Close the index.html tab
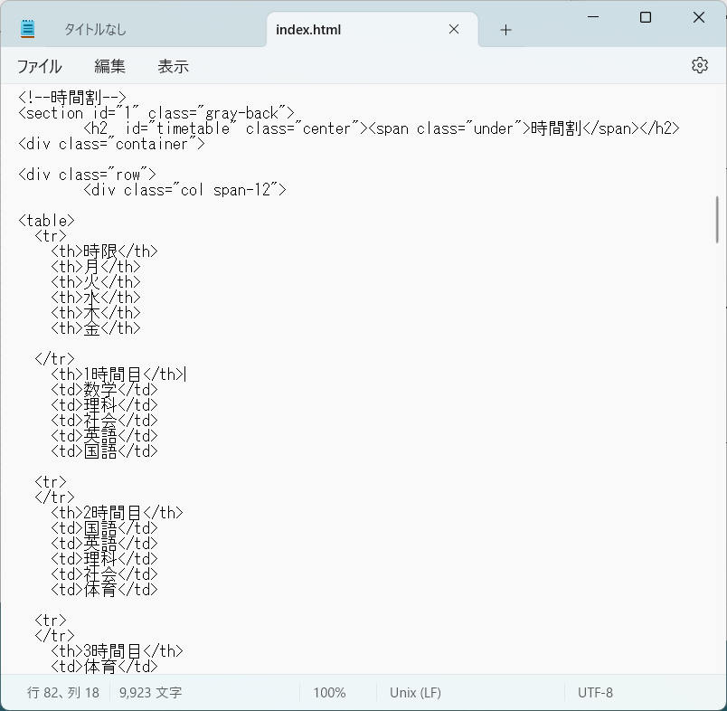The height and width of the screenshot is (711, 727). click(x=453, y=29)
